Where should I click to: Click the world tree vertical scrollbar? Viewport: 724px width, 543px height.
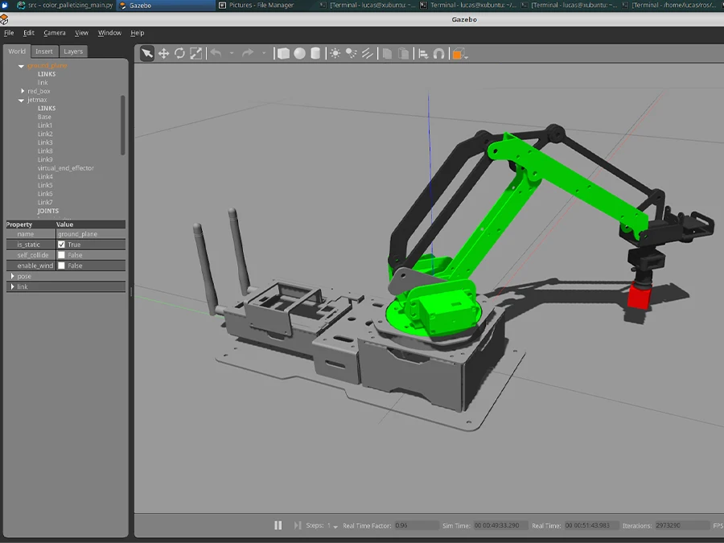(x=123, y=125)
